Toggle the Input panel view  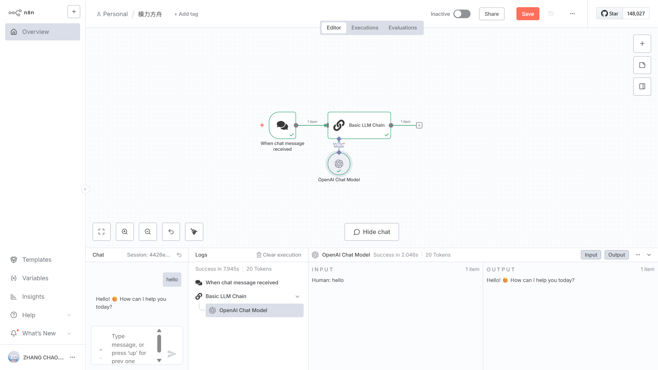(590, 255)
